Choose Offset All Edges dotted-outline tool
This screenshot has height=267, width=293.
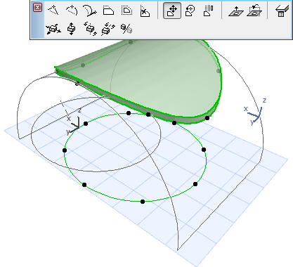tap(126, 11)
